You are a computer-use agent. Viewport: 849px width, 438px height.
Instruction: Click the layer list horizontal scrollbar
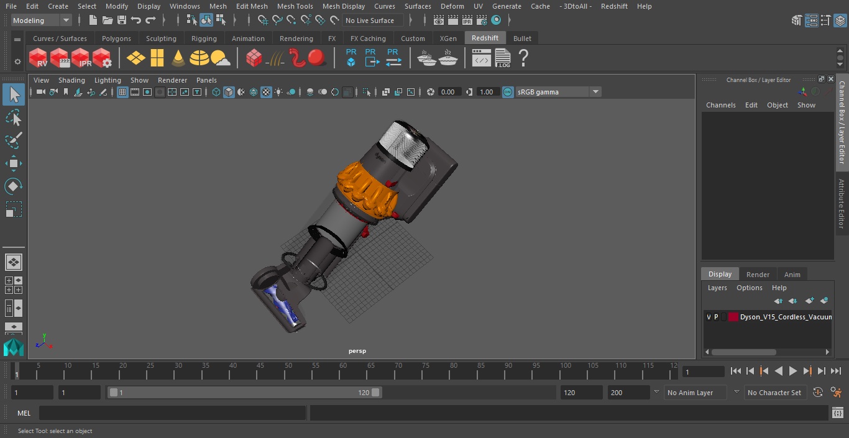tap(743, 352)
